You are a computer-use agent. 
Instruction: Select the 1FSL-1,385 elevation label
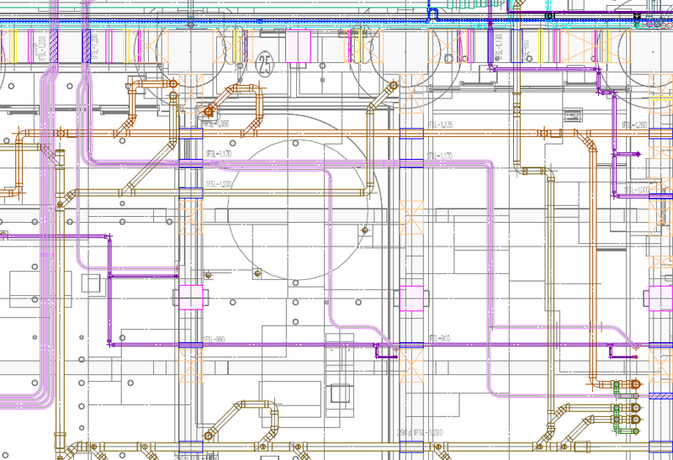tap(216, 124)
